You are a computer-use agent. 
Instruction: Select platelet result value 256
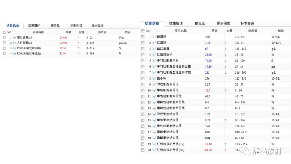coord(207,78)
